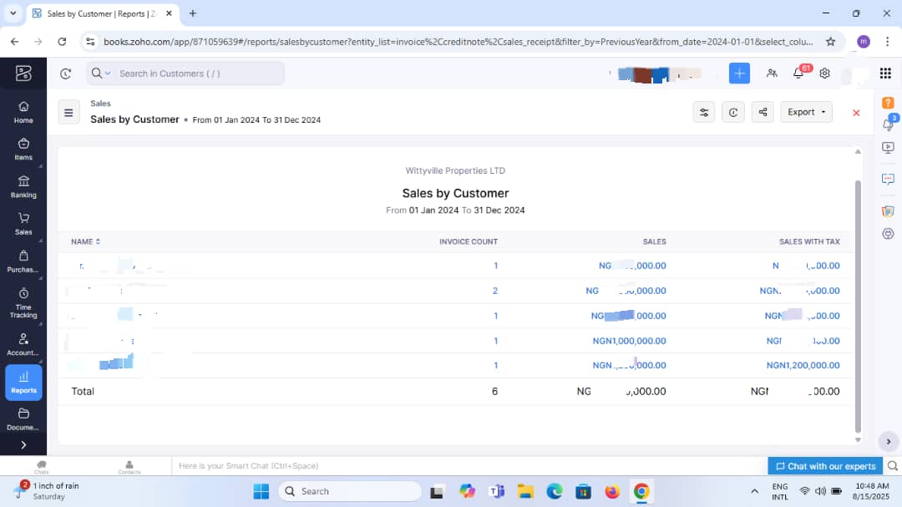Open the Documents module
Screen dimensions: 902x507
tap(23, 419)
